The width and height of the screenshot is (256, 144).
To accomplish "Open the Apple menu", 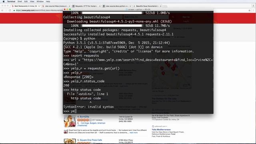I will pos(4,2).
